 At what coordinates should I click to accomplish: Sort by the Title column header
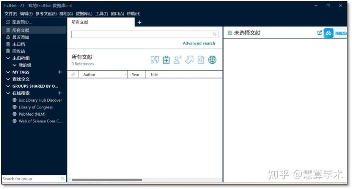click(x=184, y=74)
